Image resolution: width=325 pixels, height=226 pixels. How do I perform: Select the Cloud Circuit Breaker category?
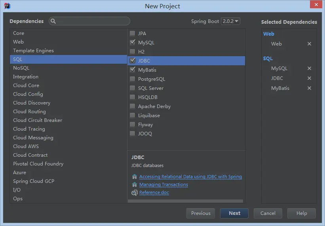pyautogui.click(x=68, y=120)
